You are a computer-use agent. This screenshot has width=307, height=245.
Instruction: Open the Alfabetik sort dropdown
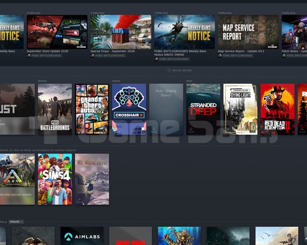[x=16, y=222]
